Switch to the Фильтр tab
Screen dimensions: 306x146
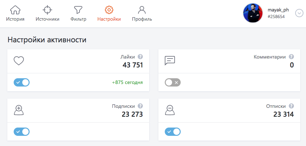[78, 14]
